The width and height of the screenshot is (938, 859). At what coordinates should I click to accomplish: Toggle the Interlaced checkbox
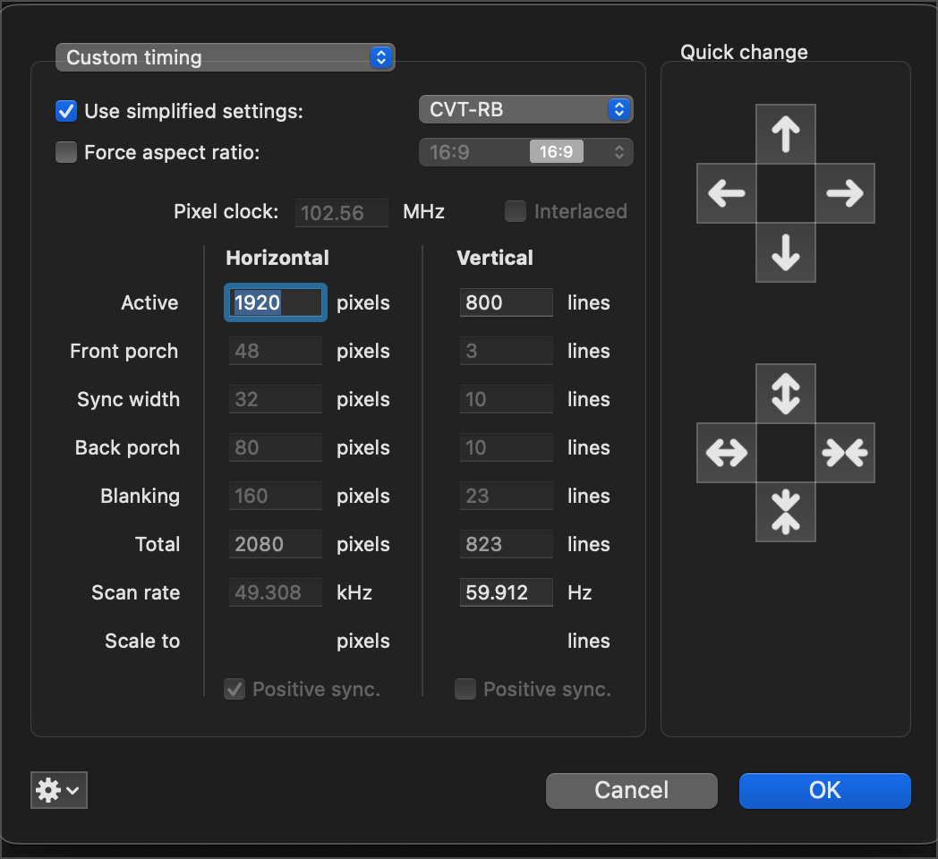tap(515, 211)
